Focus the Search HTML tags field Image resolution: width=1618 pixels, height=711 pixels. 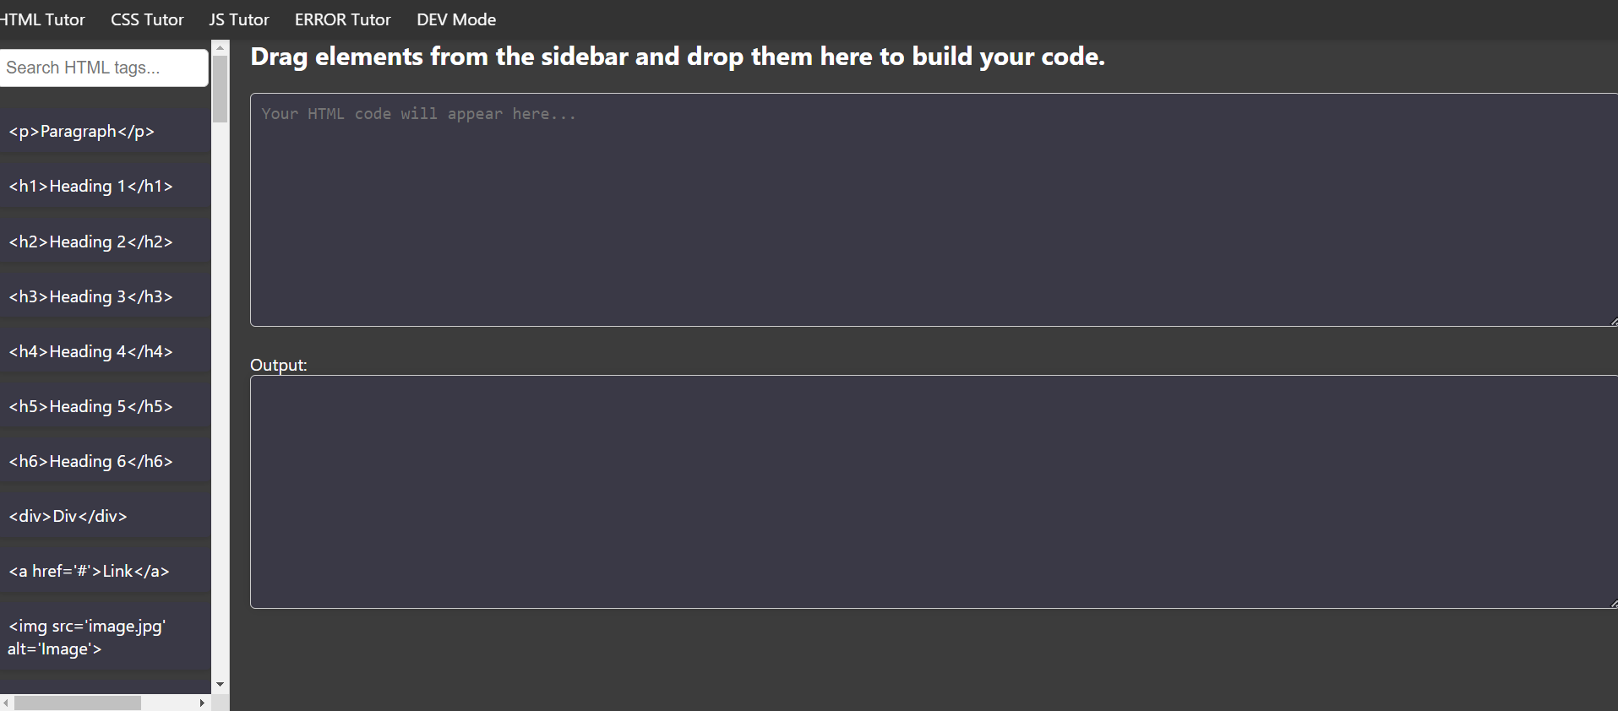(104, 68)
